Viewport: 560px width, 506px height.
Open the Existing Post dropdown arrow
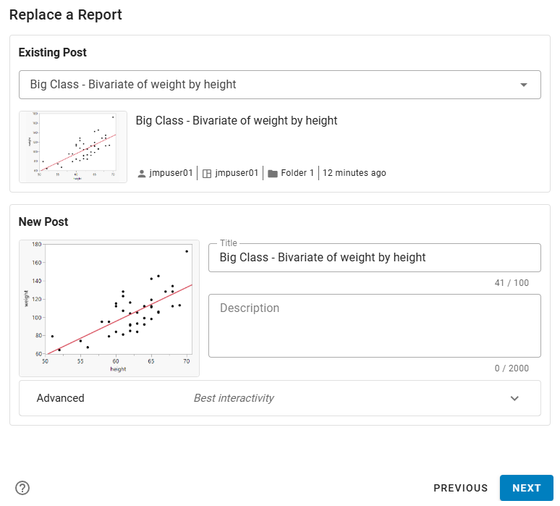pos(524,85)
